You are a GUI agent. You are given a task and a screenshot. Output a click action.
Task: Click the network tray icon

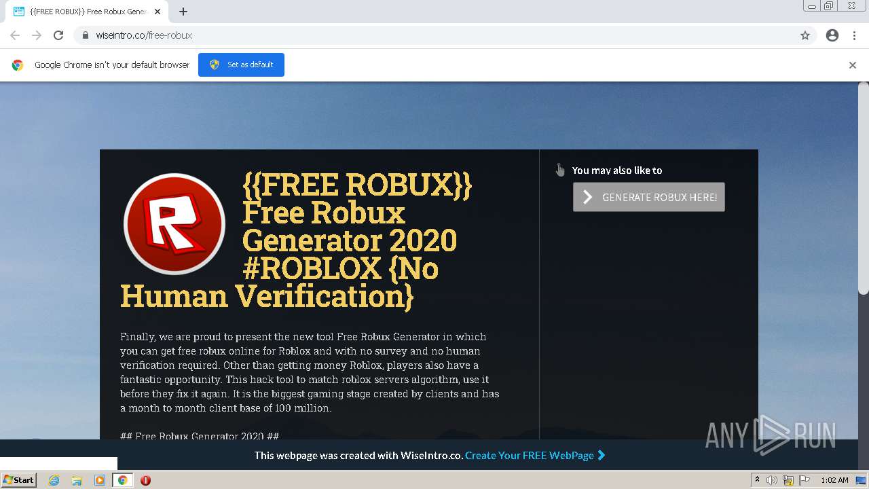[x=788, y=480]
